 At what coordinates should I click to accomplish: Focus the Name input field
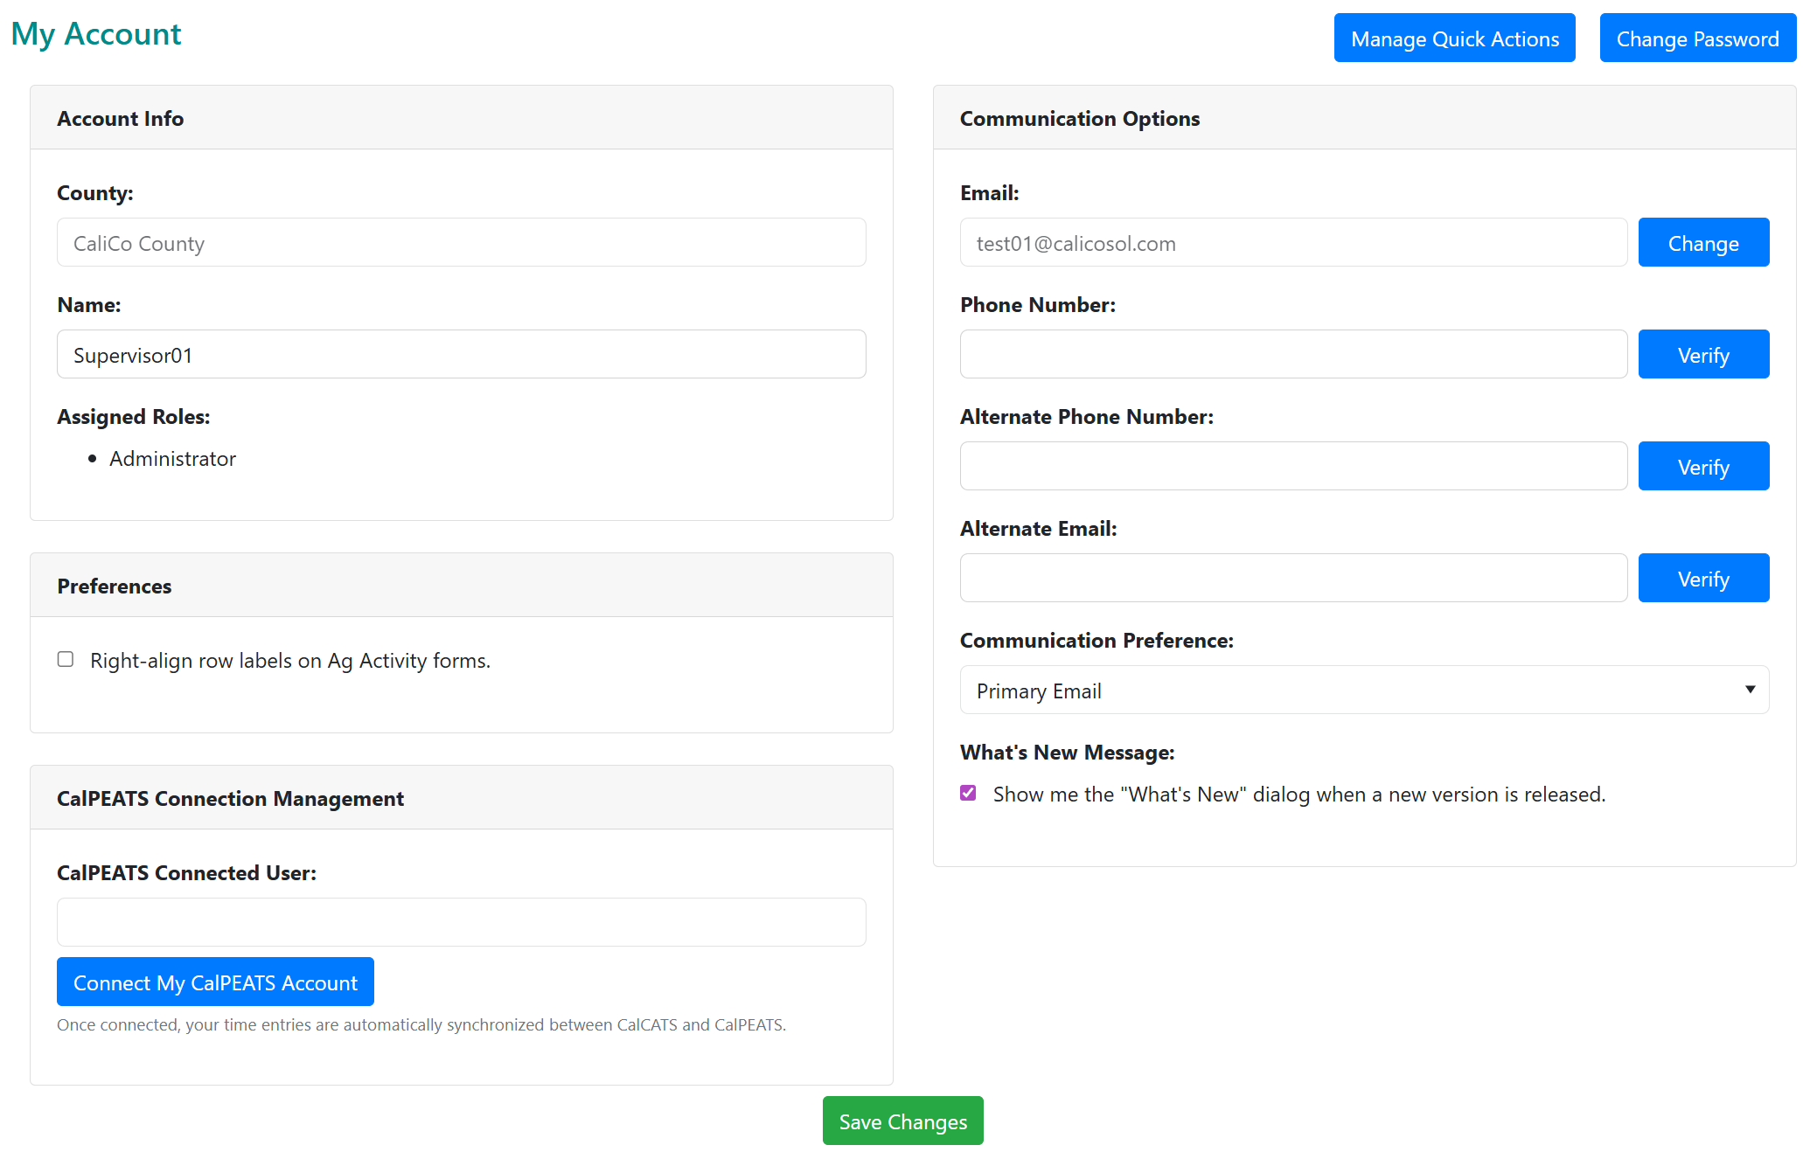pos(461,355)
